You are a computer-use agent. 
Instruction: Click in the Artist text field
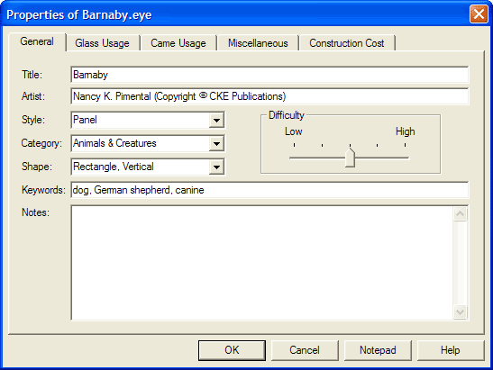coord(269,96)
